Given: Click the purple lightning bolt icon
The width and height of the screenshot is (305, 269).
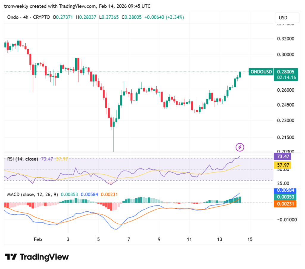Looking at the screenshot, I should [x=240, y=147].
